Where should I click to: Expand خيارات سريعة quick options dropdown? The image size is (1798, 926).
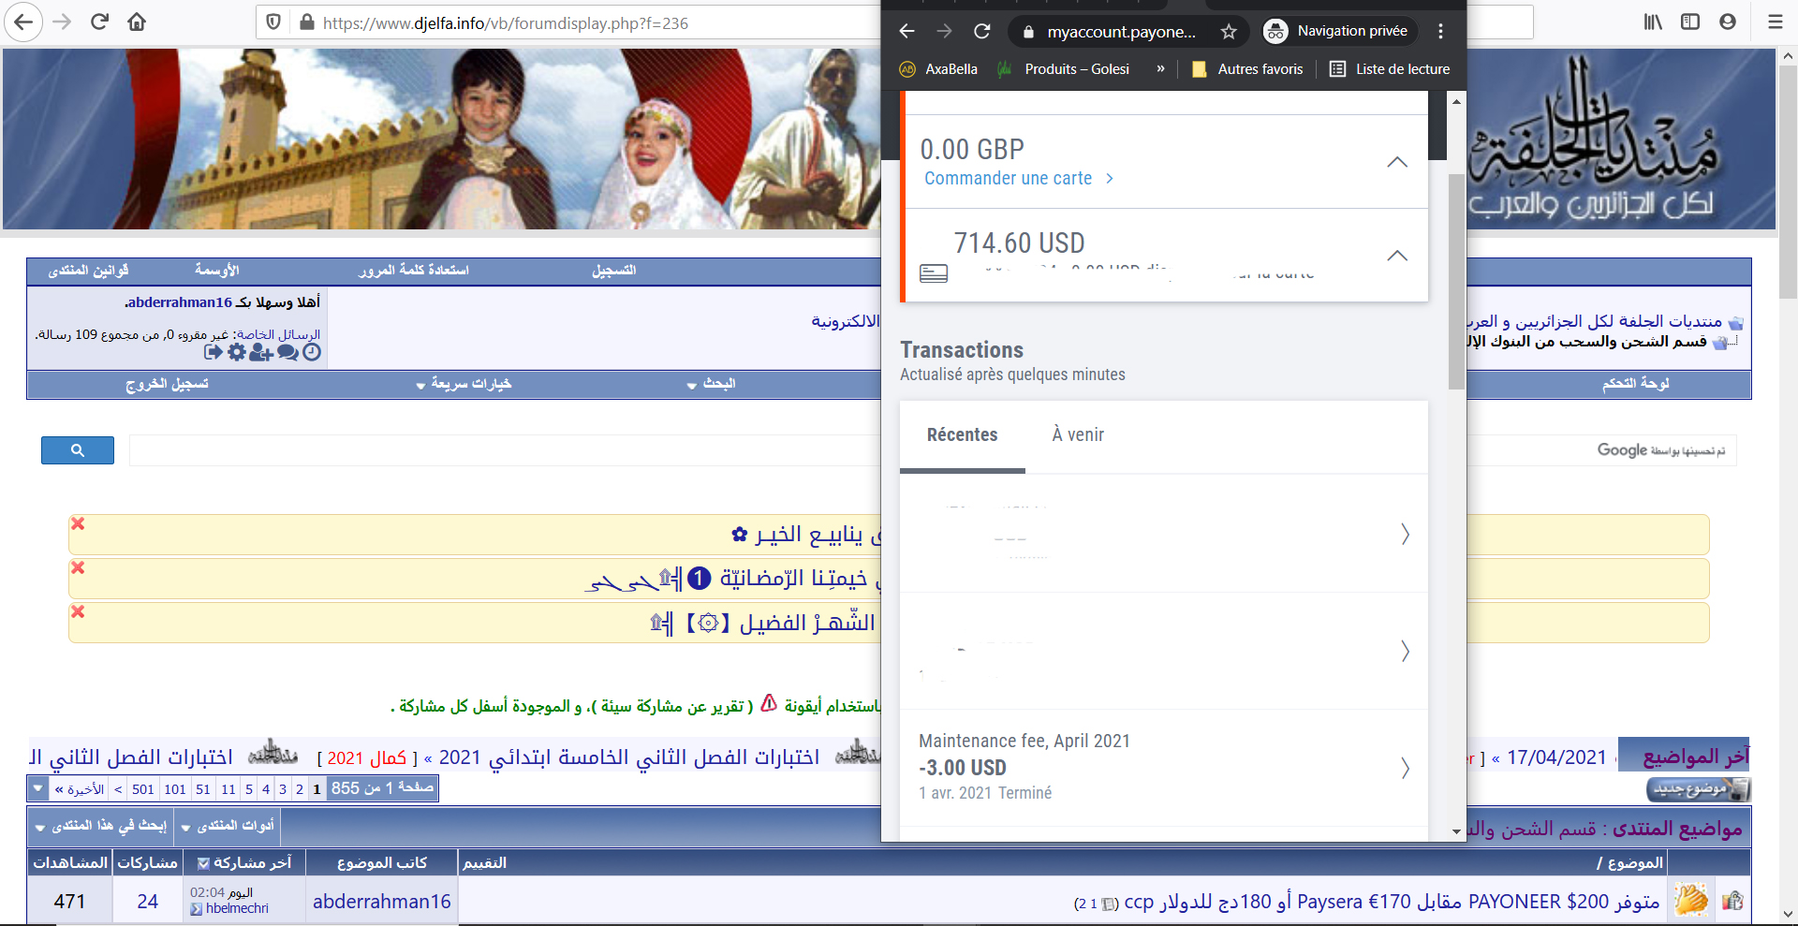click(464, 384)
